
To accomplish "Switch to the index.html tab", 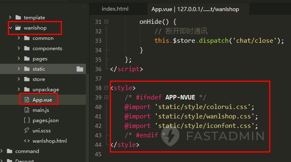I will pos(115,9).
